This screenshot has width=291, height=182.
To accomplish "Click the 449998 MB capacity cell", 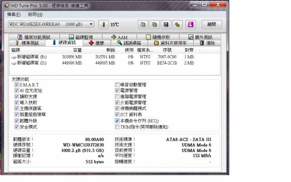I will (72, 63).
